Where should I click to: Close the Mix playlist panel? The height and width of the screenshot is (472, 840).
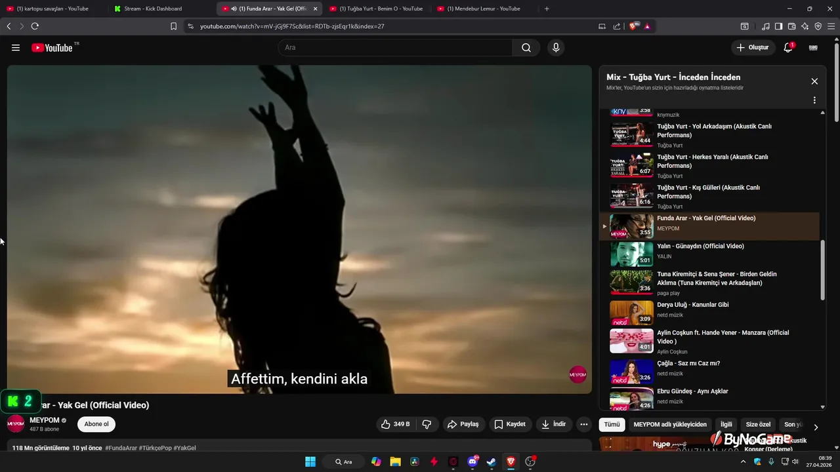pyautogui.click(x=814, y=81)
